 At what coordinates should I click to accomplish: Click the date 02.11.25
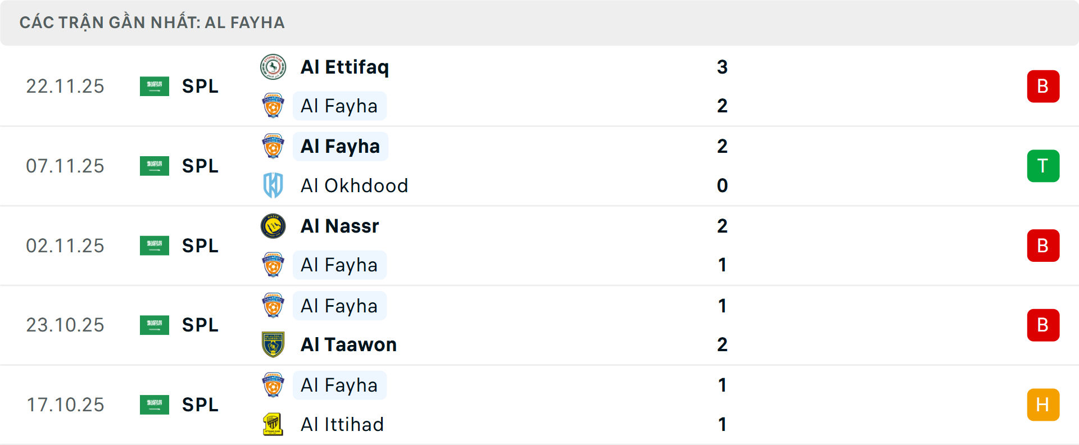65,246
